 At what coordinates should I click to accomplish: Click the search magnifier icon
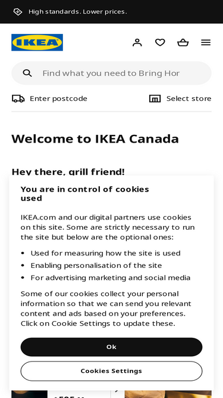coord(27,73)
